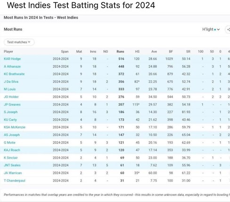Click the share icon at top right

click(x=228, y=29)
